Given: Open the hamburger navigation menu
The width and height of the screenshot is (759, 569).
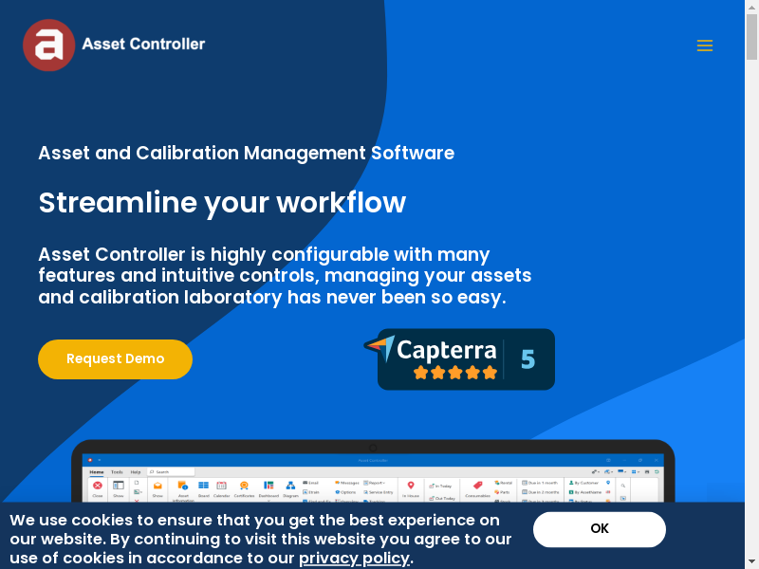Looking at the screenshot, I should 704,46.
